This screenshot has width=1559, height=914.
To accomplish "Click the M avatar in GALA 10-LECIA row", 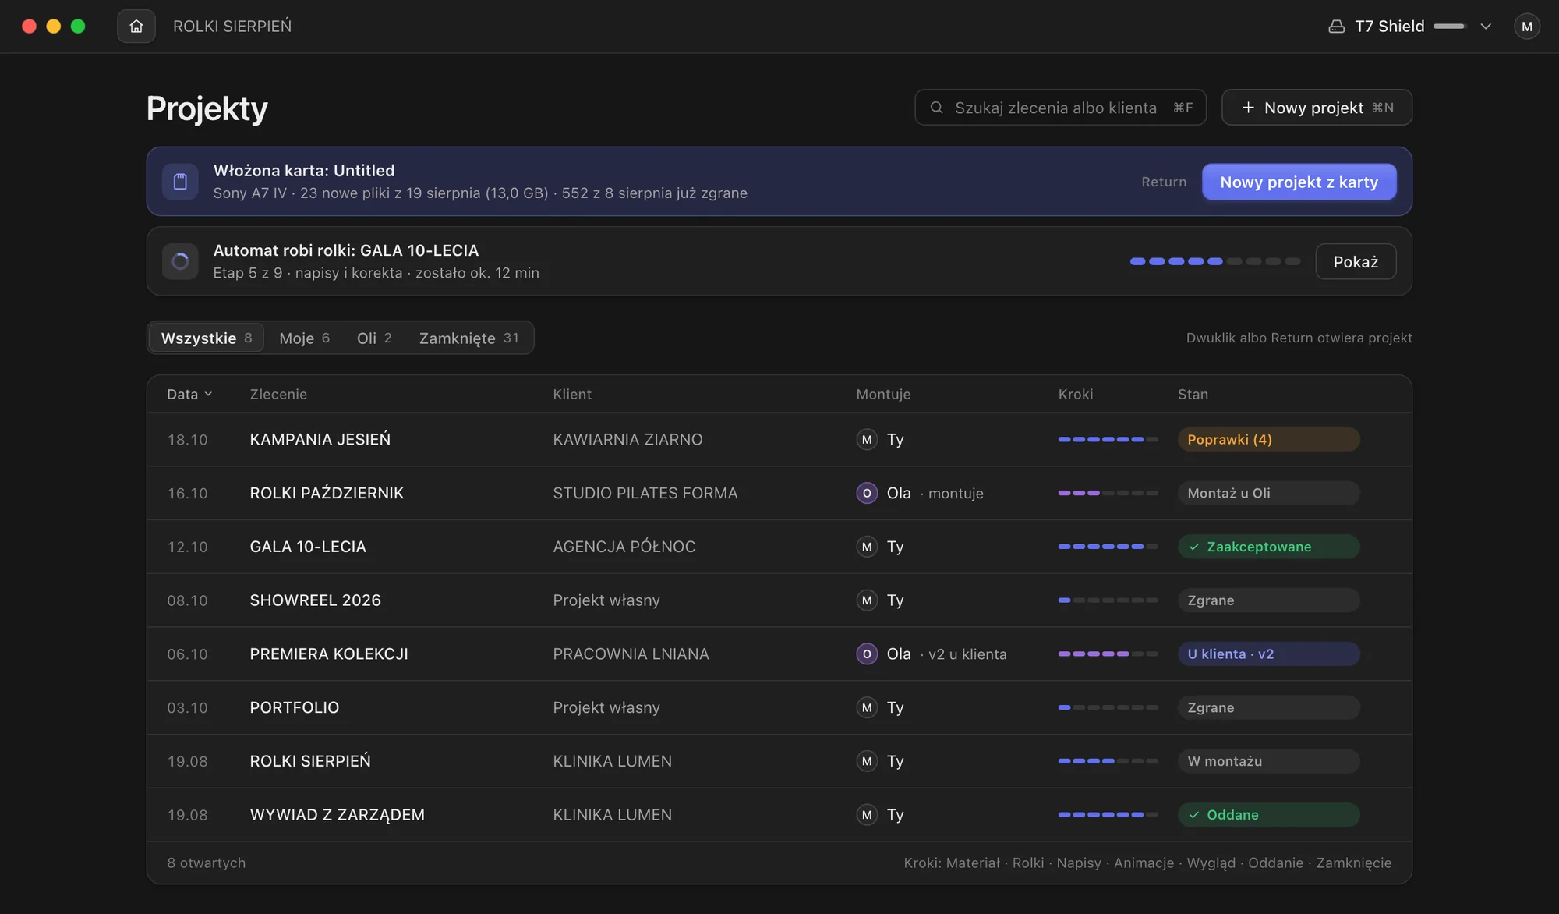I will (867, 547).
